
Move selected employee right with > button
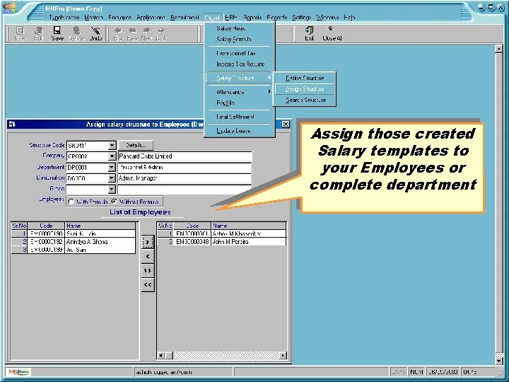(x=147, y=242)
